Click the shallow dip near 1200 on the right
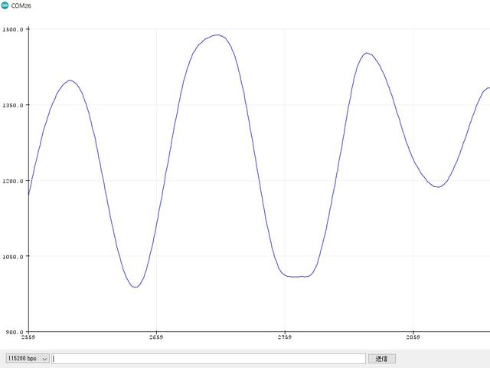The image size is (490, 368). [x=437, y=186]
